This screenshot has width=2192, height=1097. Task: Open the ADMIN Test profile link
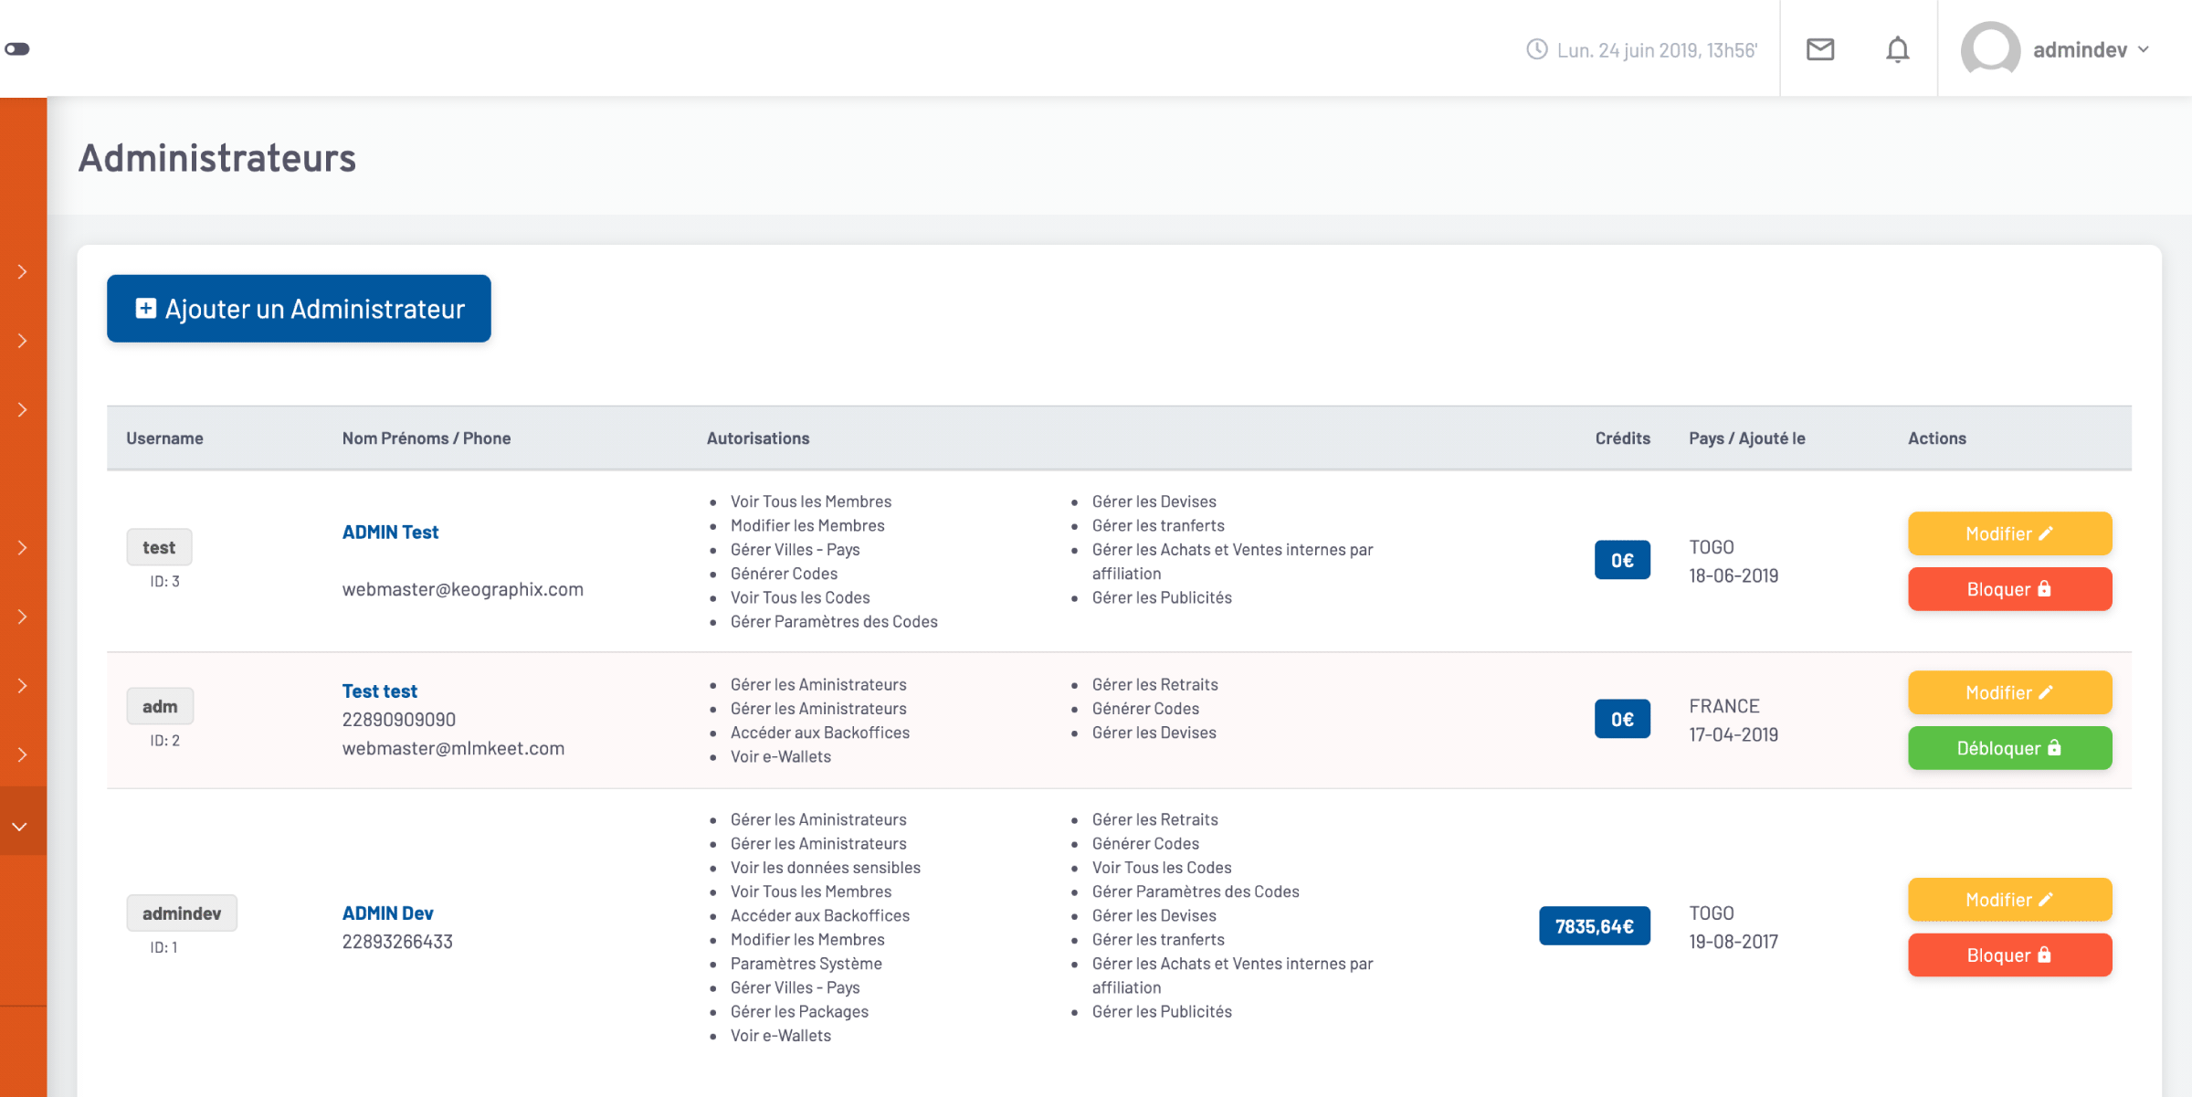tap(390, 532)
